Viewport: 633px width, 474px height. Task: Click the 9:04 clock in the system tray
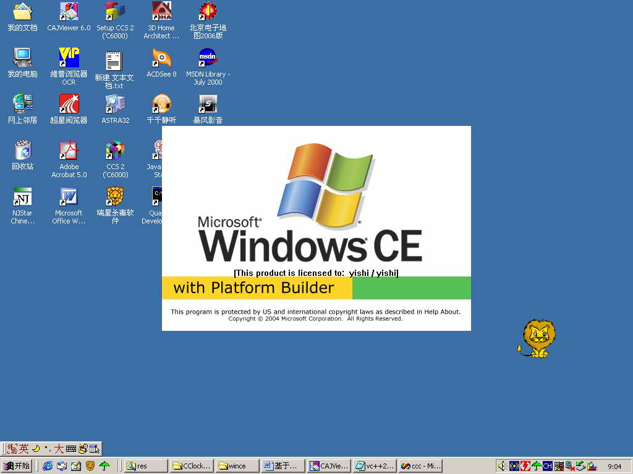tap(614, 467)
